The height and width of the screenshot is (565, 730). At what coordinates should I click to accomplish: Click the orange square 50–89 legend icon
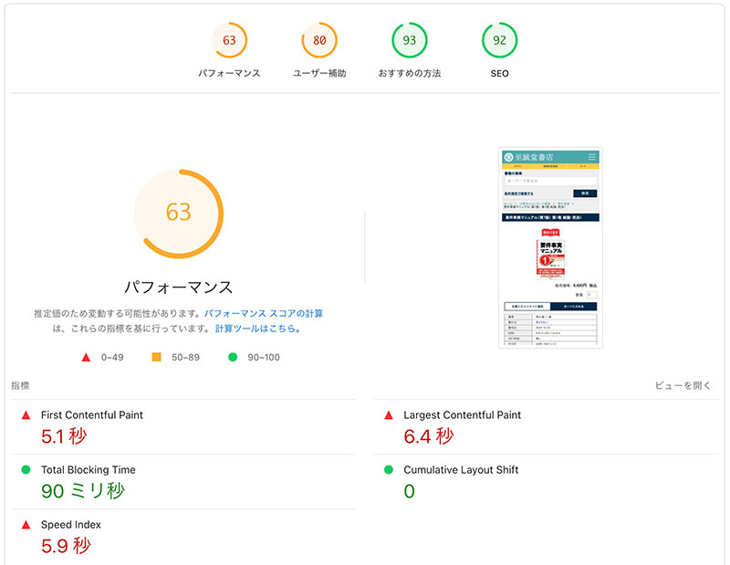pos(156,357)
